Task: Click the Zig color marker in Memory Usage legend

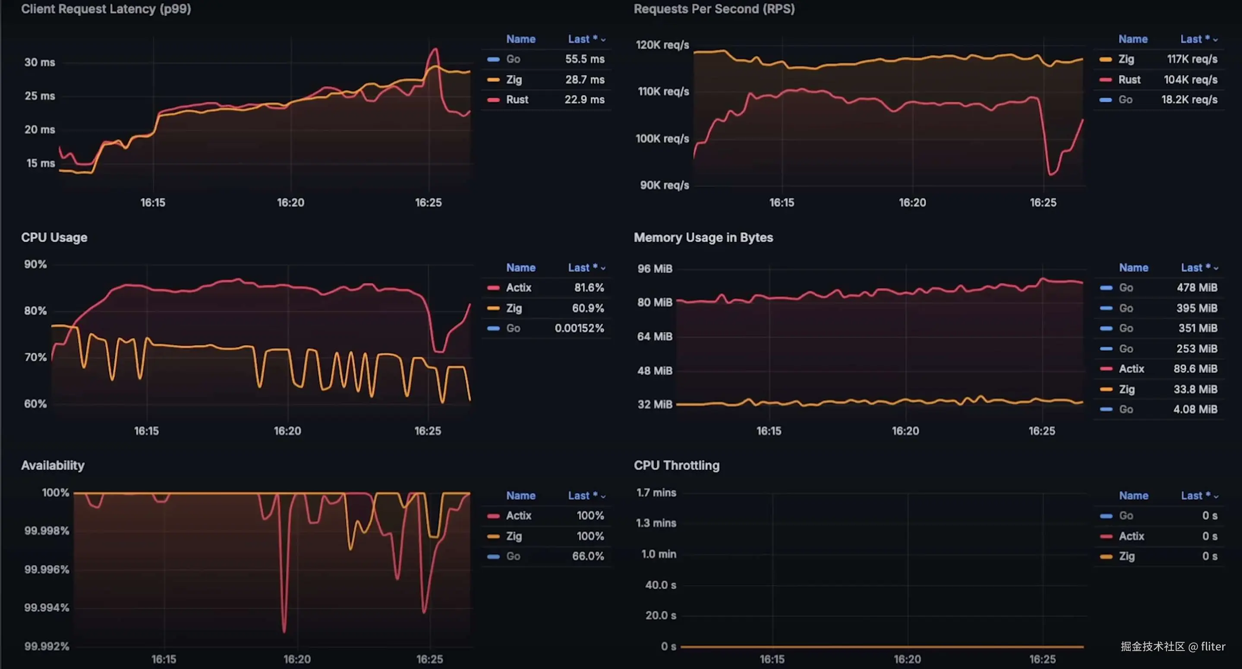Action: pos(1106,389)
